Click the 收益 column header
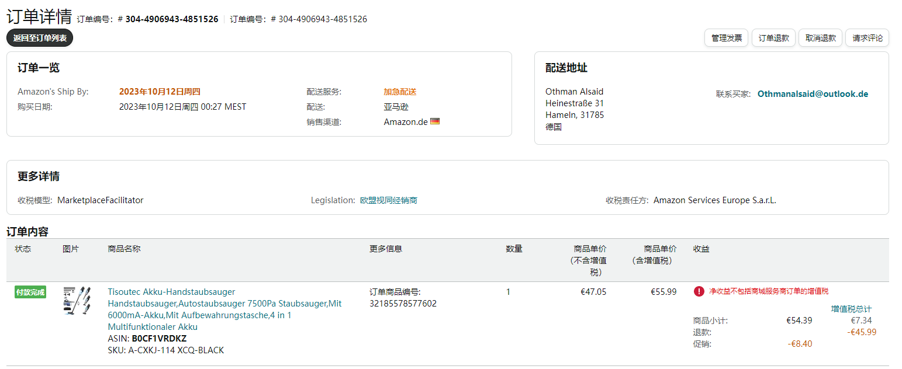 (x=701, y=249)
